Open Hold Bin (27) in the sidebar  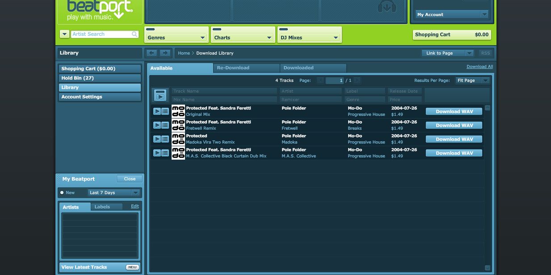pos(100,78)
